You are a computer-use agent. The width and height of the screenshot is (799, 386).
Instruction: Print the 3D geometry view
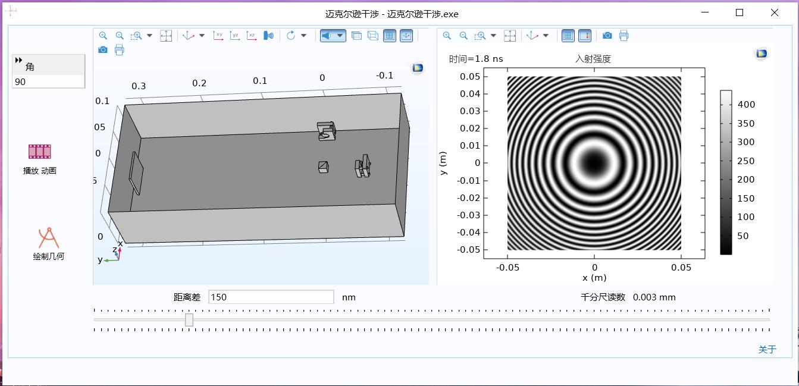pyautogui.click(x=120, y=50)
